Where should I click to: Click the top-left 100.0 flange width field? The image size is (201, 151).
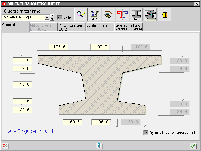click(59, 47)
